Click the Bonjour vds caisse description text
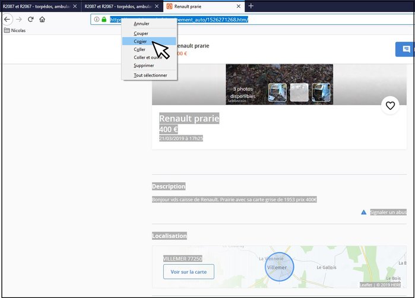The height and width of the screenshot is (298, 415). pos(235,199)
